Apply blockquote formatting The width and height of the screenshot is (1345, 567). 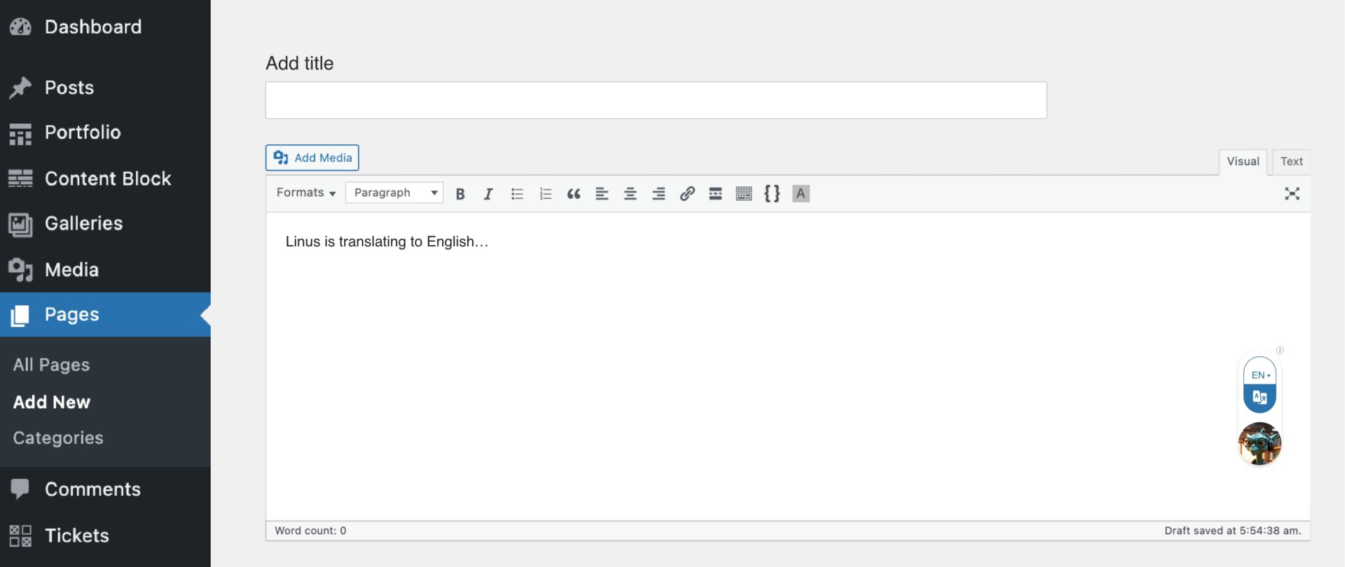(x=574, y=194)
